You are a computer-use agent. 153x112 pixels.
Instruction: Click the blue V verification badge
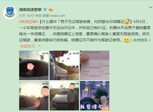(x=45, y=10)
